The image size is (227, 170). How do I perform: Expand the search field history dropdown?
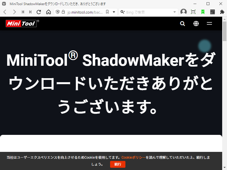[175, 12]
